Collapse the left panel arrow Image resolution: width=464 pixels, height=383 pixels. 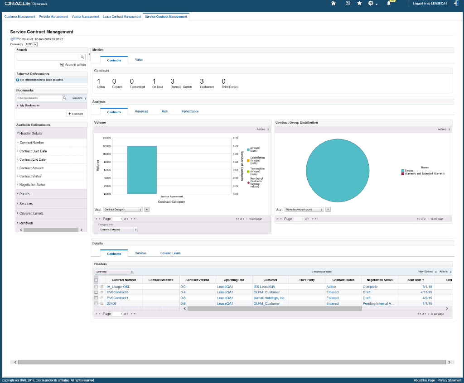click(x=89, y=54)
